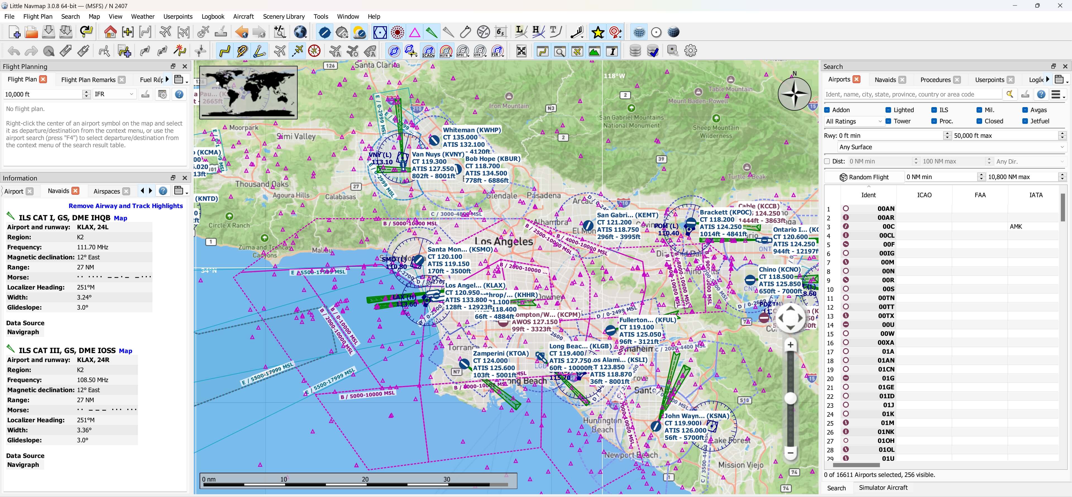The image size is (1072, 497).
Task: Click the ICAO airspaces toolbar icon
Action: 428,51
